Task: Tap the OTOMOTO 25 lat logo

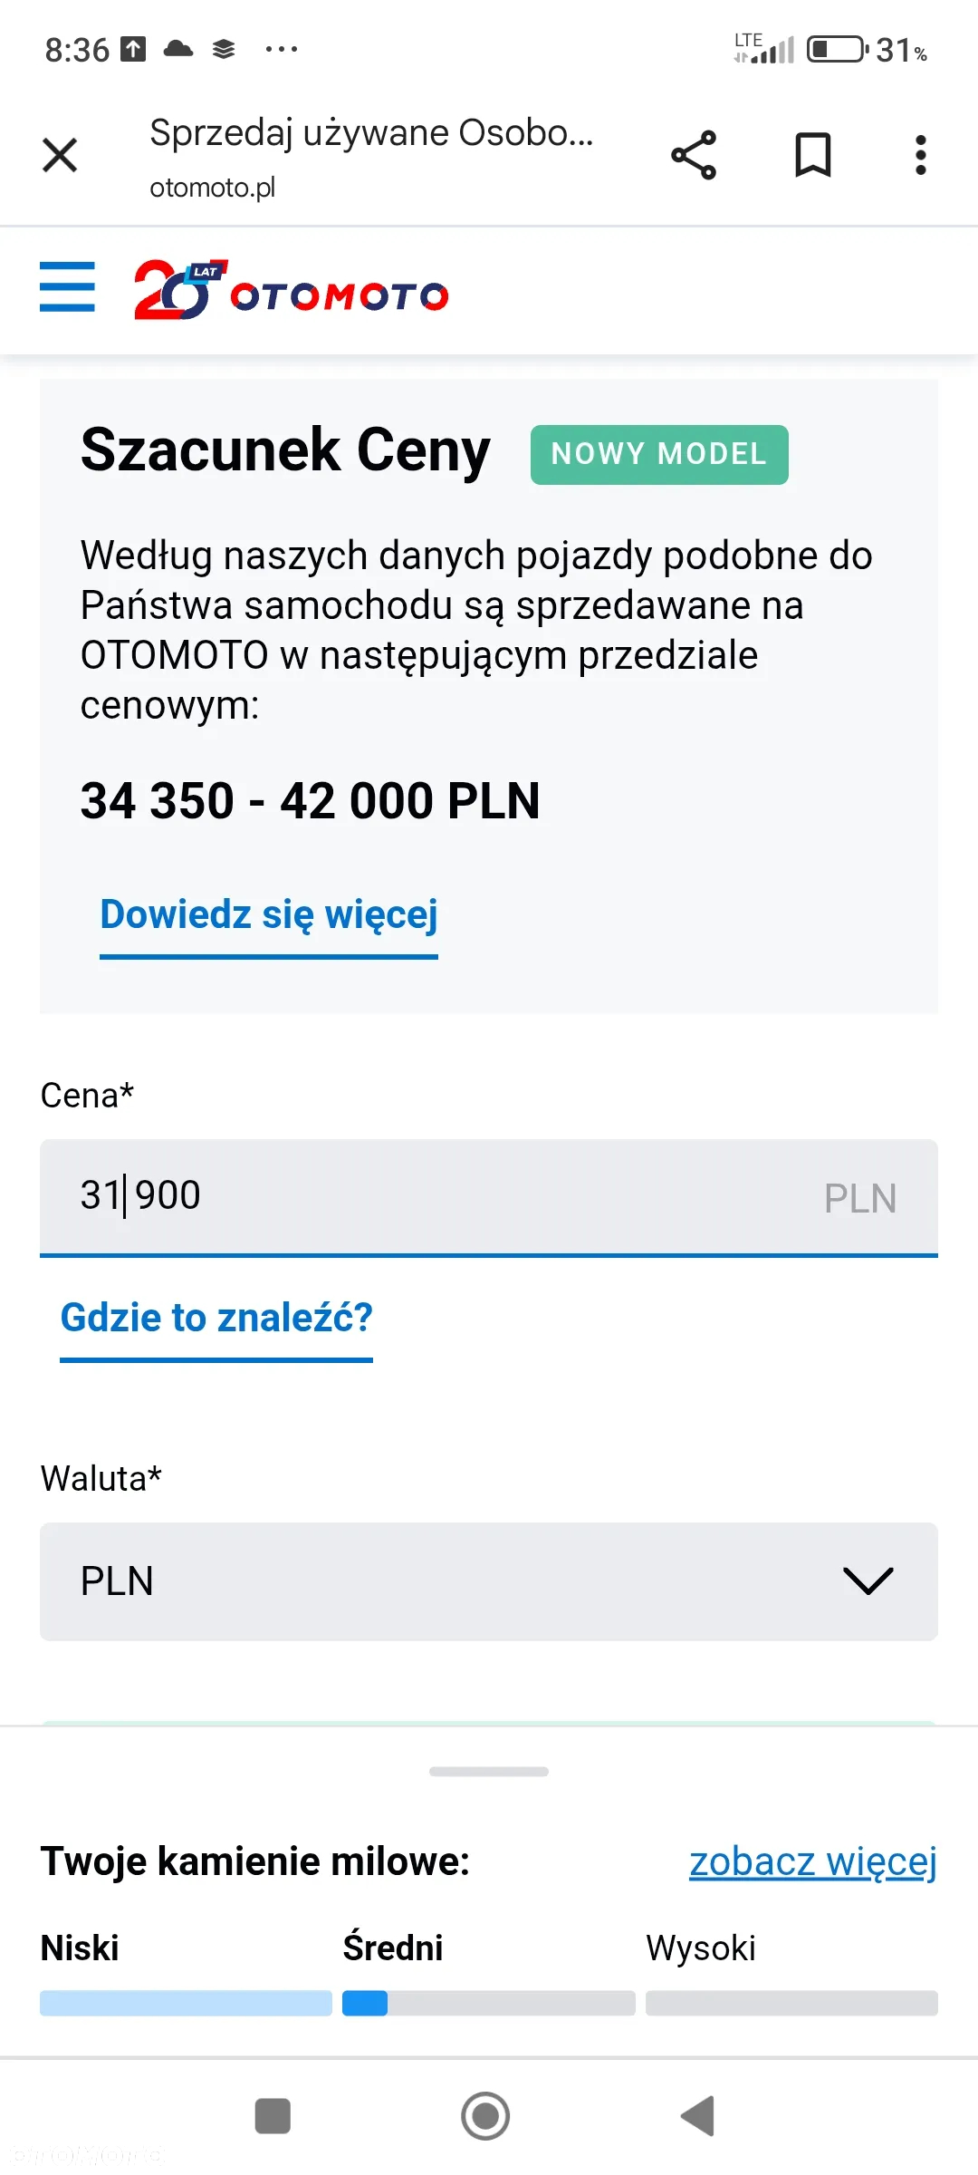Action: tap(291, 290)
